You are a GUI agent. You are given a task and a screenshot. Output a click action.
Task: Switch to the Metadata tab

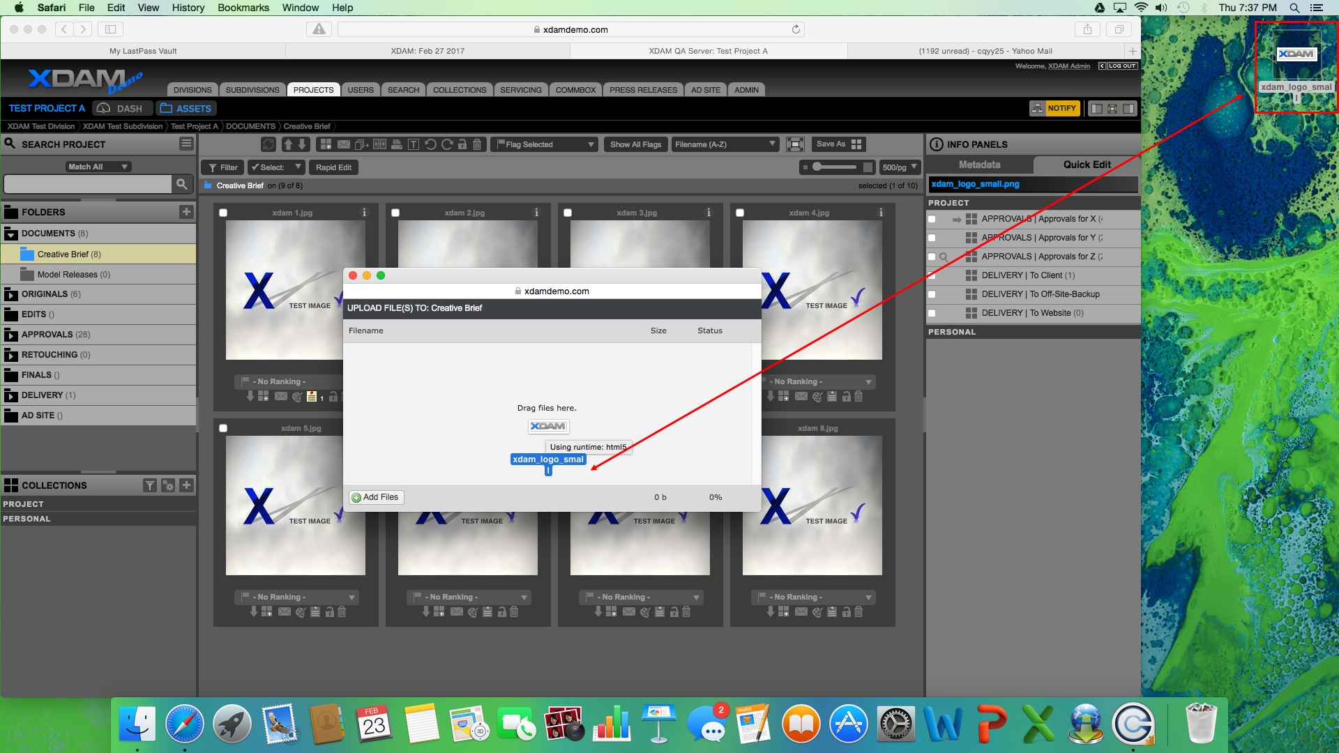tap(979, 165)
